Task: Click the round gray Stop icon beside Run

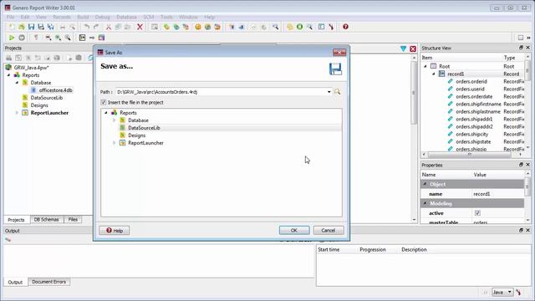Action: click(x=22, y=38)
